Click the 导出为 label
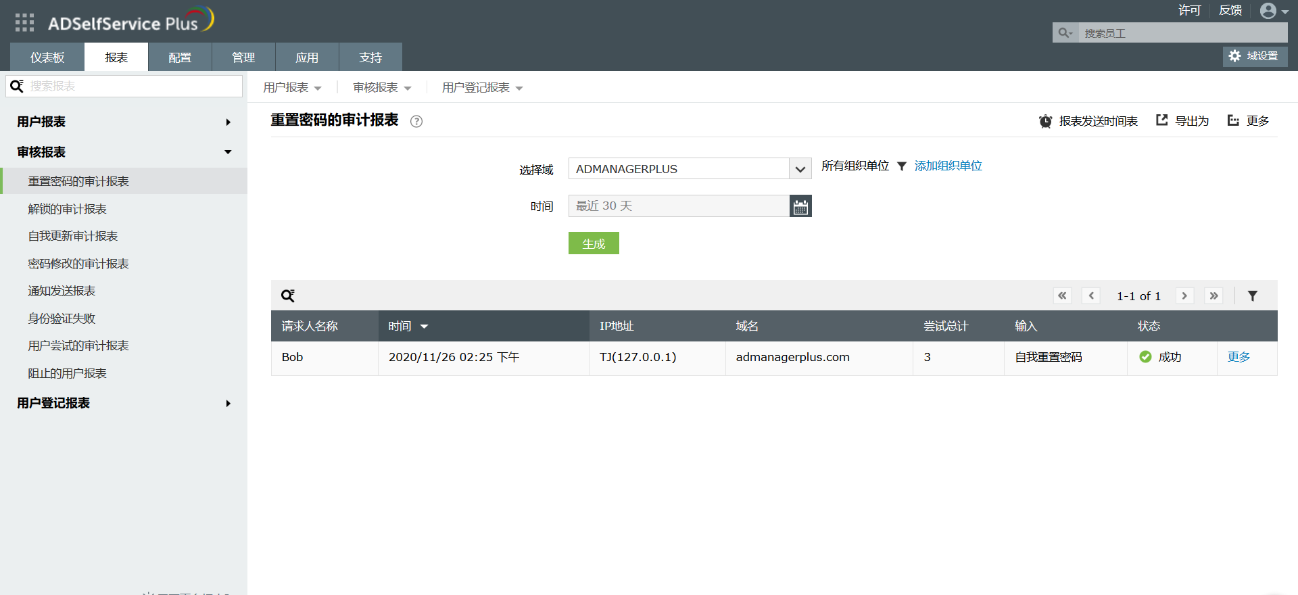The image size is (1298, 595). tap(1191, 121)
